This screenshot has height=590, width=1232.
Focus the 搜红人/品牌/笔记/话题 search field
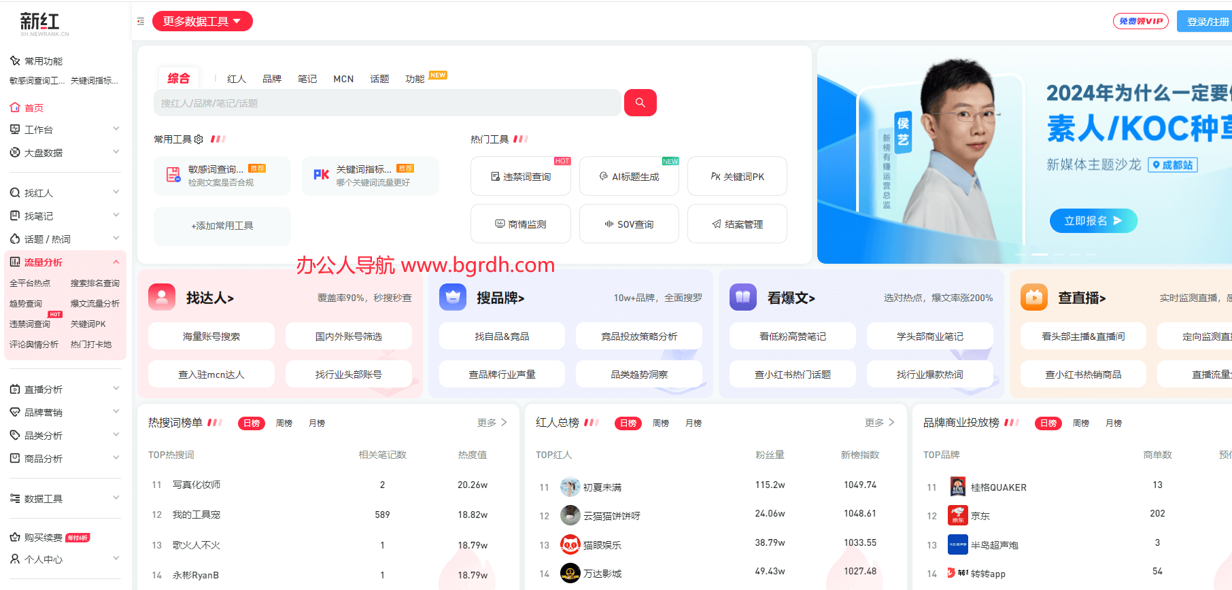click(388, 103)
